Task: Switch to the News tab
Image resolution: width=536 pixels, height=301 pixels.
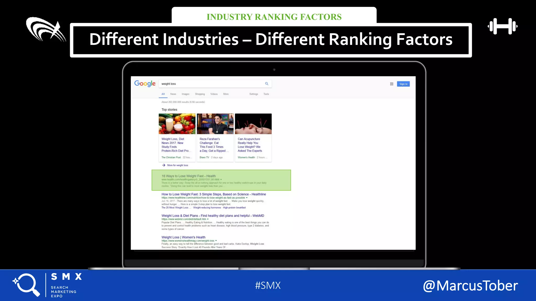Action: click(x=173, y=94)
